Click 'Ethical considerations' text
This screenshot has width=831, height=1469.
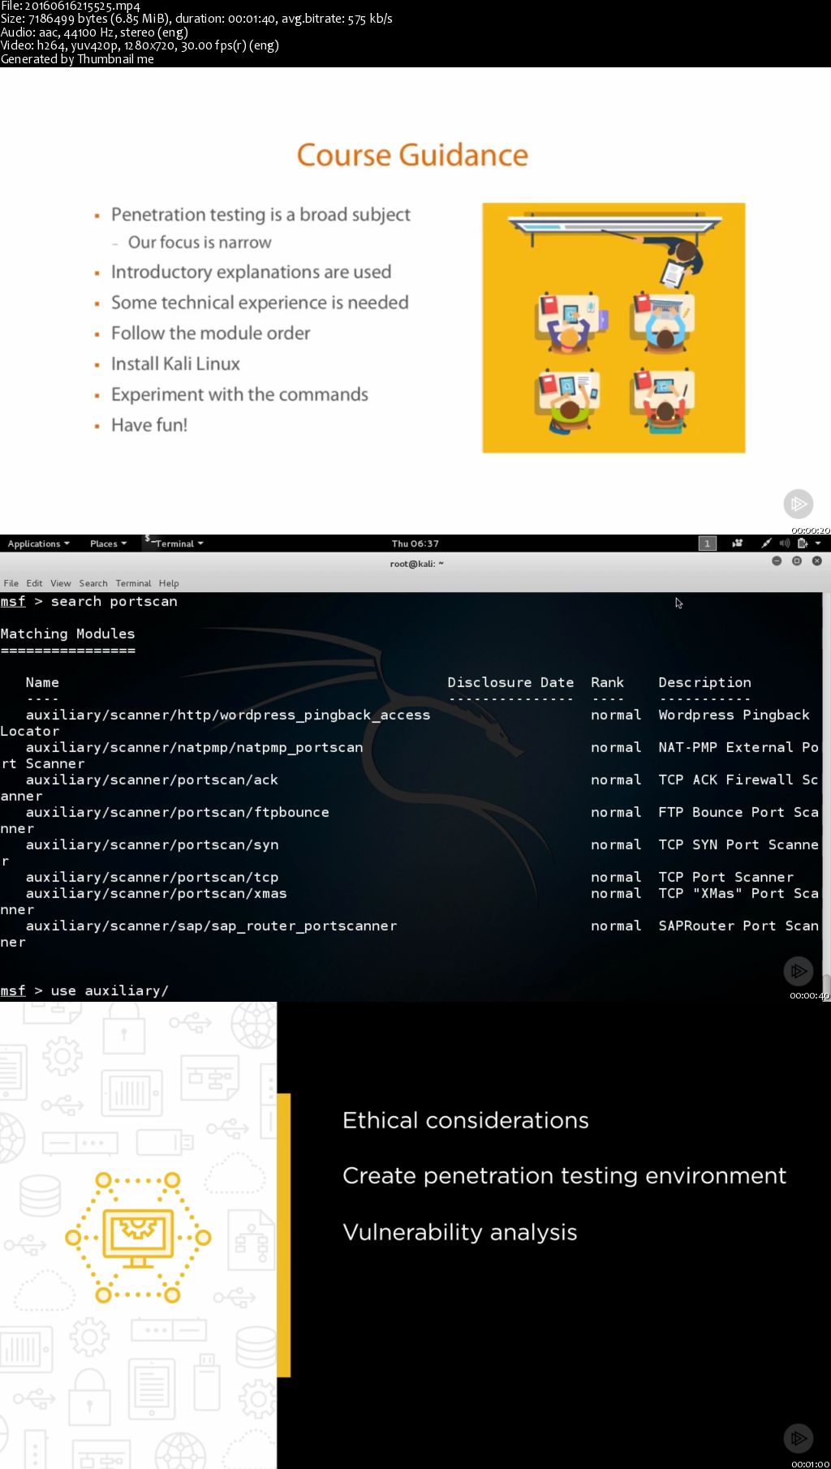(465, 1120)
